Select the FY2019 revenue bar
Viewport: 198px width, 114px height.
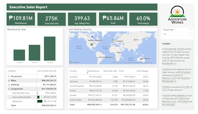coord(34,53)
